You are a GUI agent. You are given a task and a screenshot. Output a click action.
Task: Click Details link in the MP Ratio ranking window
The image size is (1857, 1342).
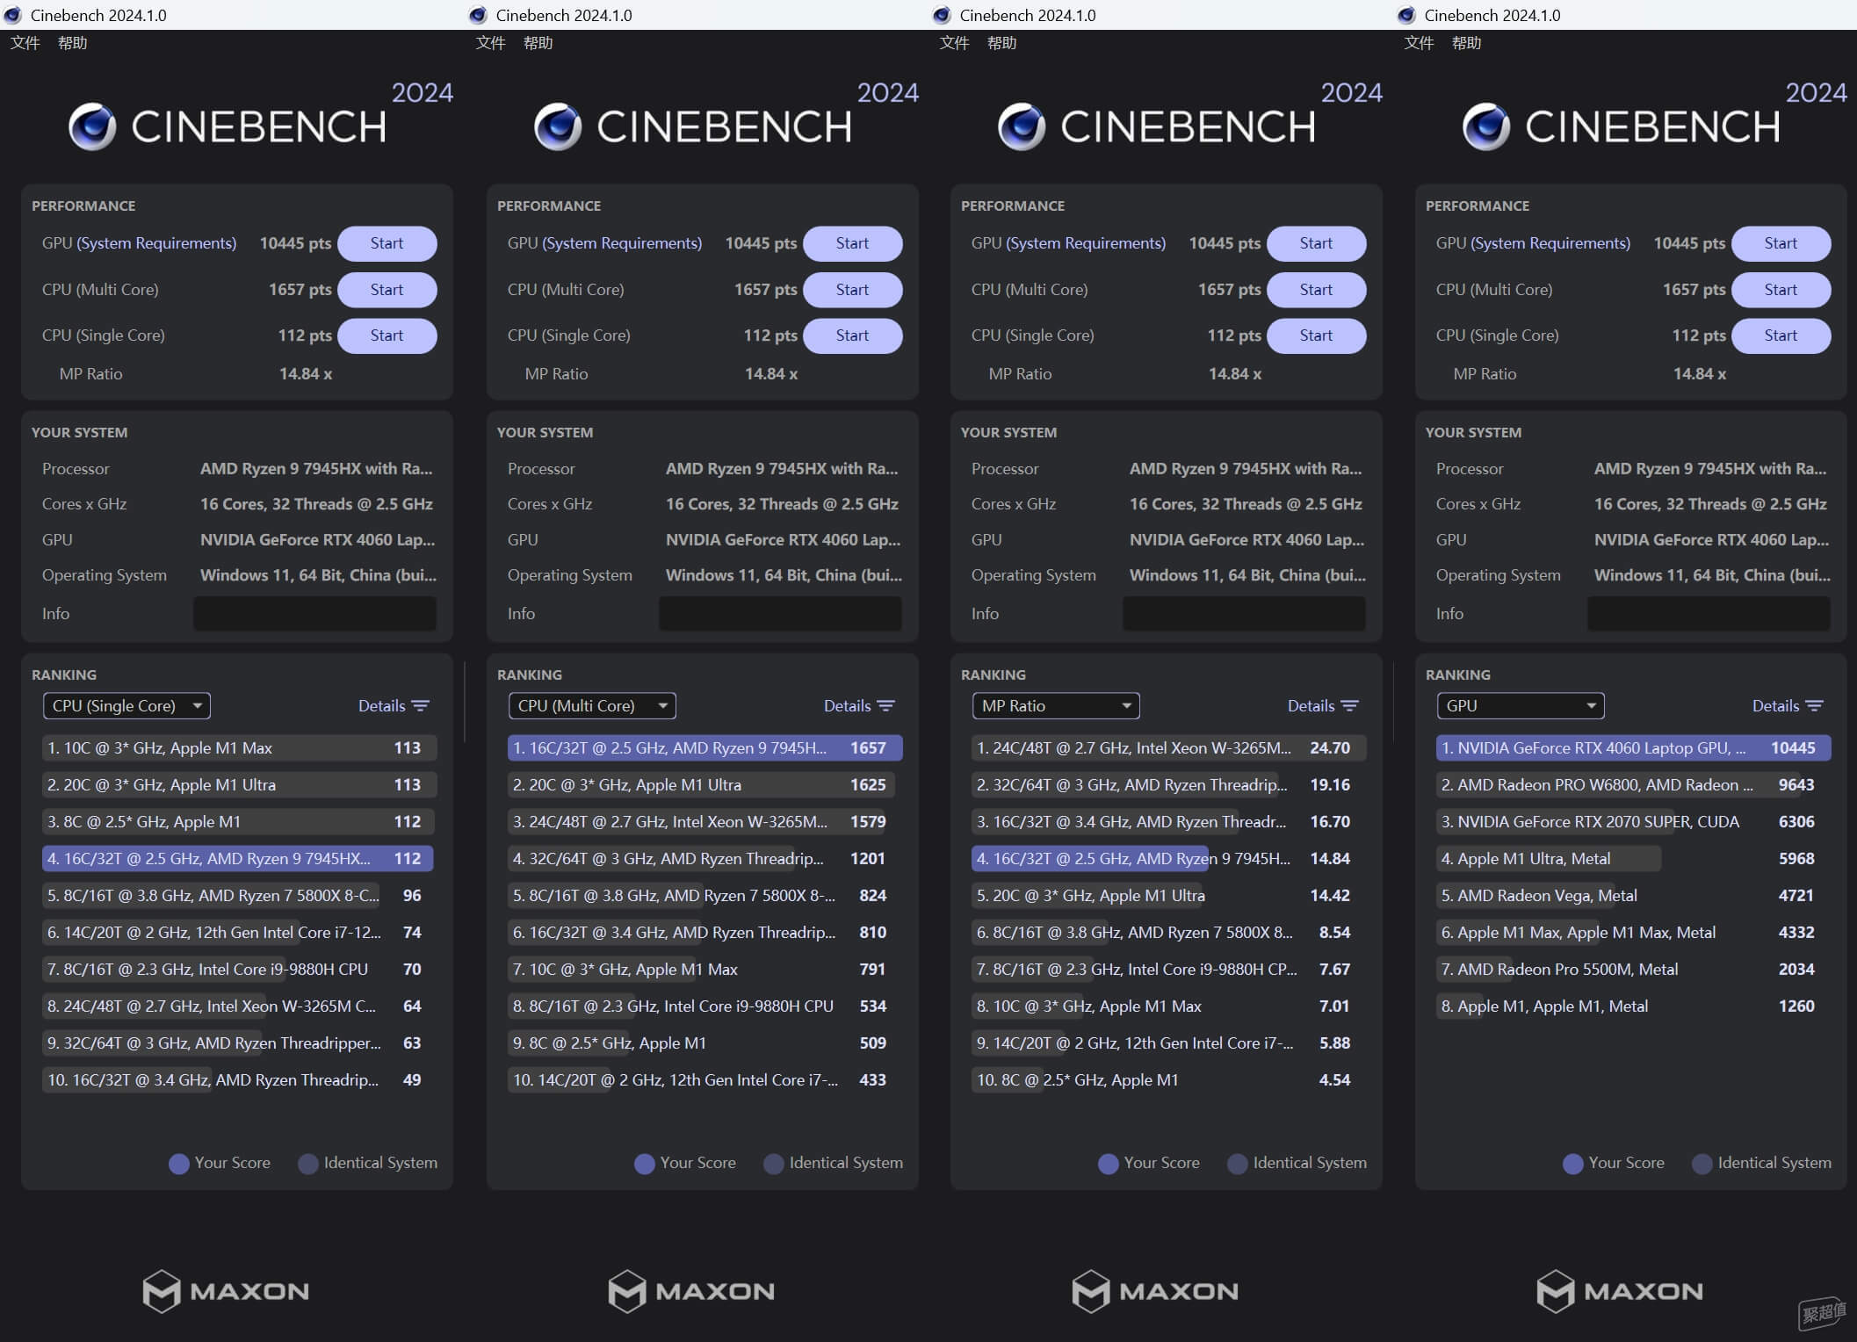click(1311, 706)
